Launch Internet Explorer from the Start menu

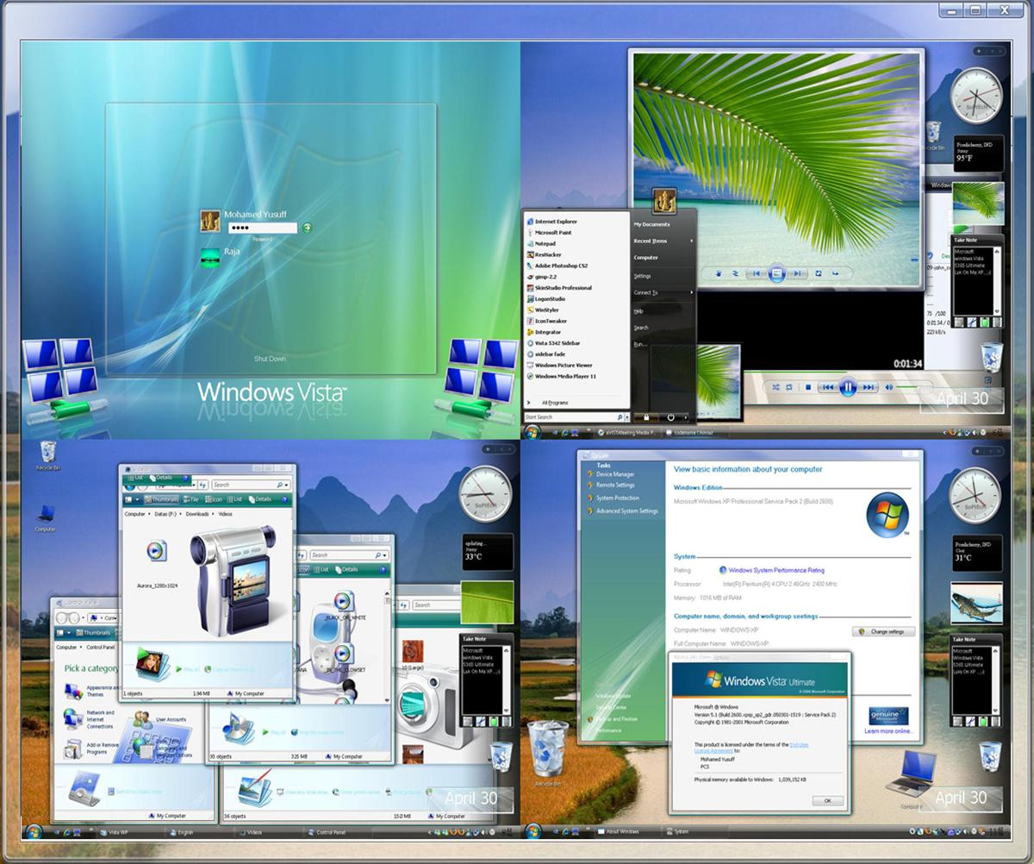pos(551,222)
